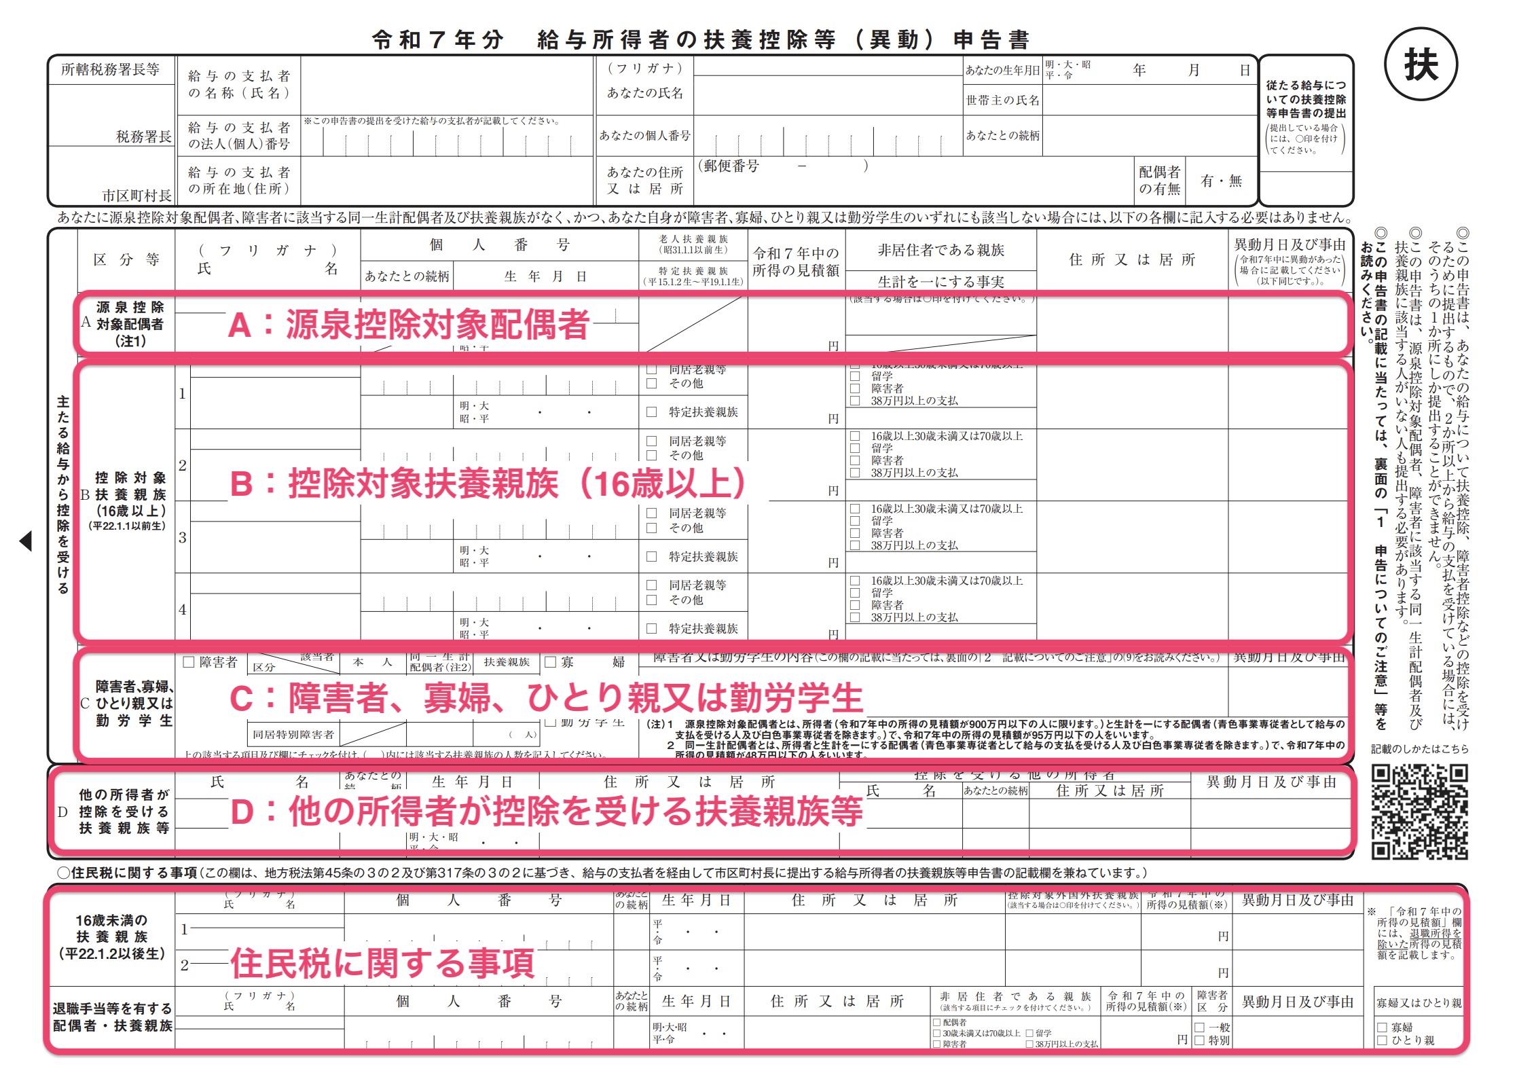The width and height of the screenshot is (1517, 1073).
Task: Check 38万円以上の支払 for non-resident row 1
Action: tap(856, 401)
